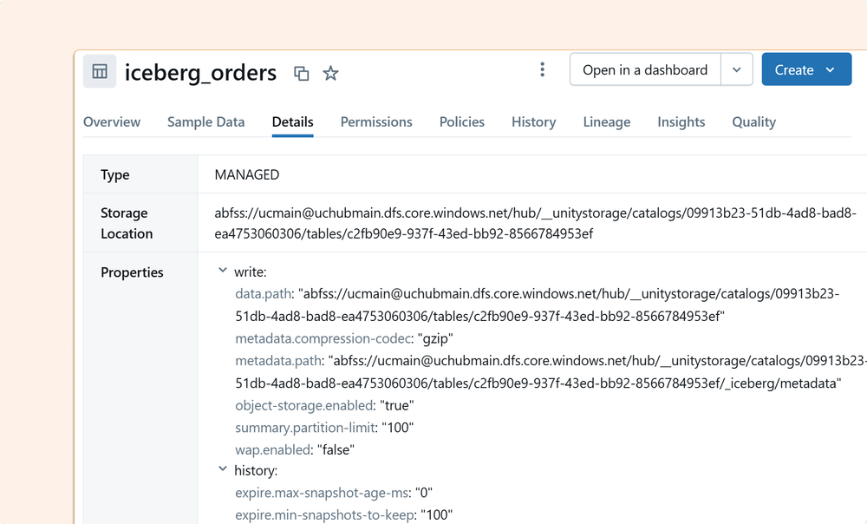Viewport: 867px width, 524px height.
Task: Open the data.path property link
Action: click(263, 293)
